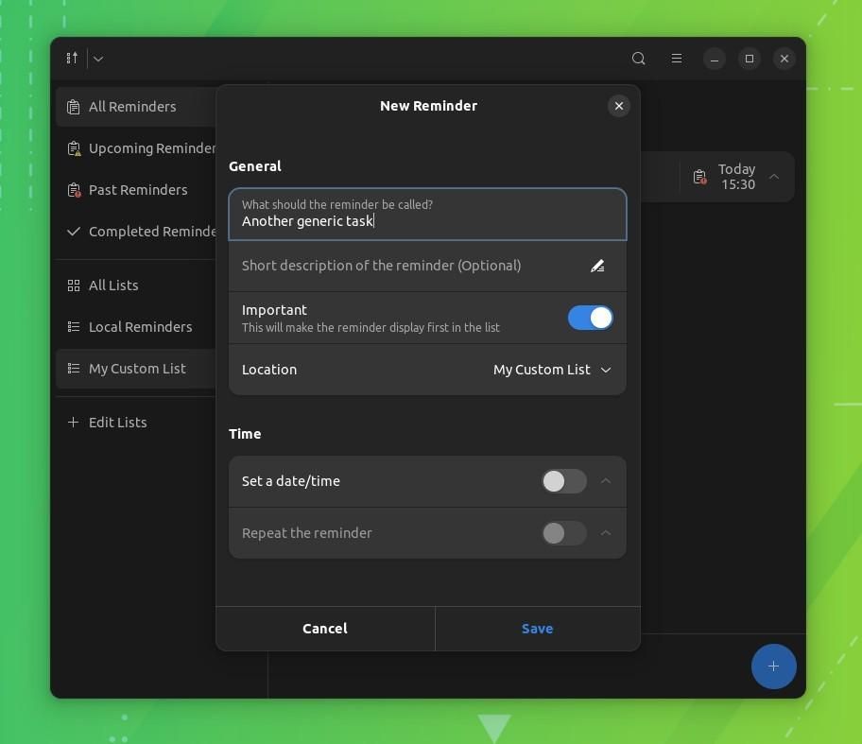Open Past Reminders from the sidebar

(138, 189)
